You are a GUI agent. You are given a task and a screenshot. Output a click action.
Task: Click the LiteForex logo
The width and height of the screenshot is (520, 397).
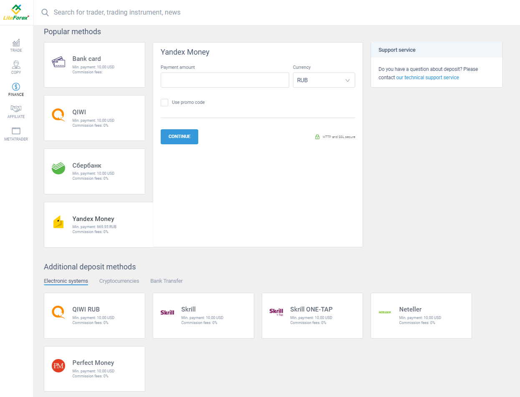(17, 12)
